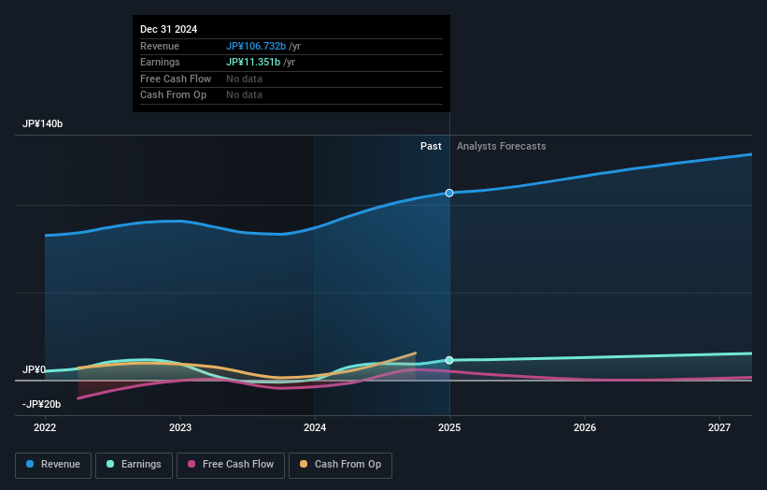The width and height of the screenshot is (767, 490).
Task: Click the teal Earnings legend dot
Action: point(110,464)
